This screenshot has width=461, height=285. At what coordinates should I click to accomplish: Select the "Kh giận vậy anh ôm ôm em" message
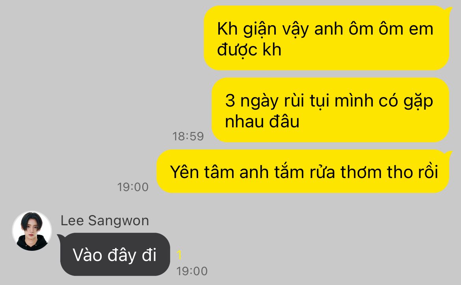click(326, 38)
